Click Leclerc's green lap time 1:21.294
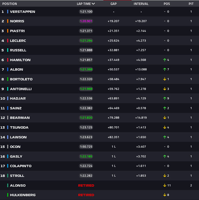 86,41
